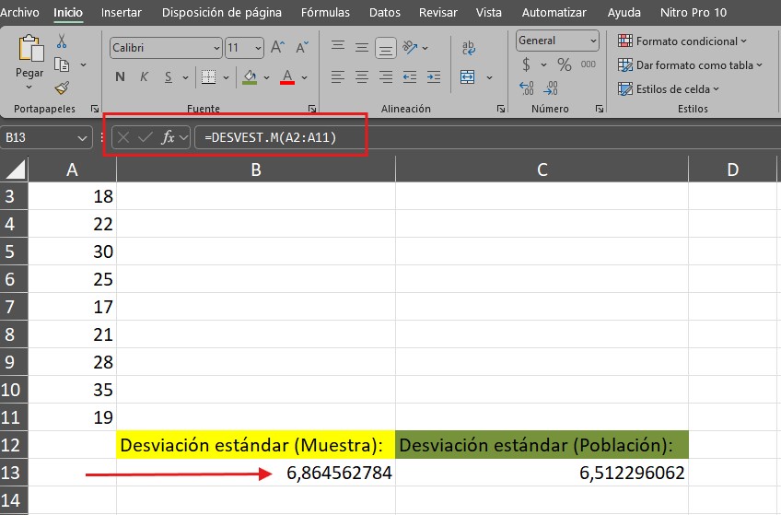
Task: Toggle bottom vertical alignment
Action: 386,48
